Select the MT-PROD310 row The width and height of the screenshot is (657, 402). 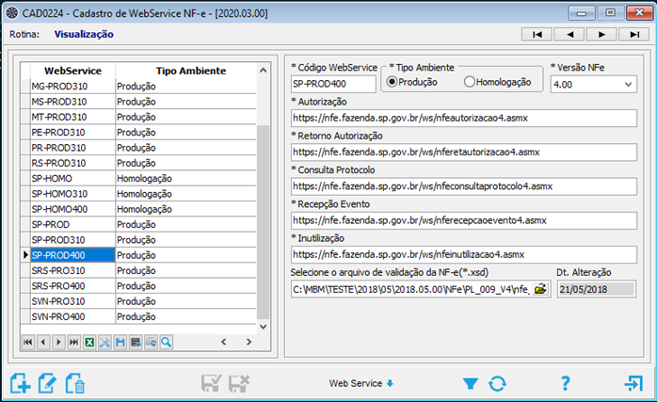click(x=138, y=117)
